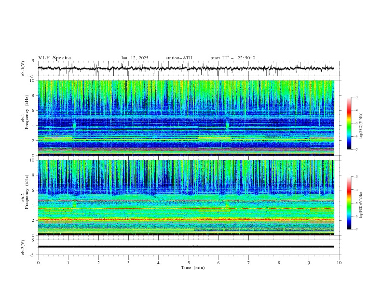Click time-axis tick label "3"
Image resolution: width=382 pixels, height=295 pixels.
click(128, 263)
